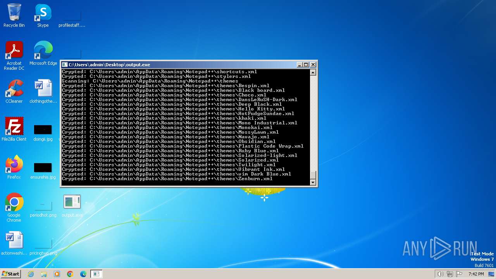Click the line ending stylers.xml
The image size is (496, 279).
[156, 76]
